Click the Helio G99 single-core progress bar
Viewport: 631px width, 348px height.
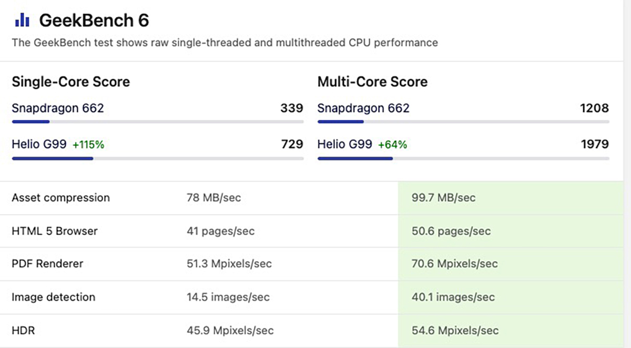click(x=157, y=158)
